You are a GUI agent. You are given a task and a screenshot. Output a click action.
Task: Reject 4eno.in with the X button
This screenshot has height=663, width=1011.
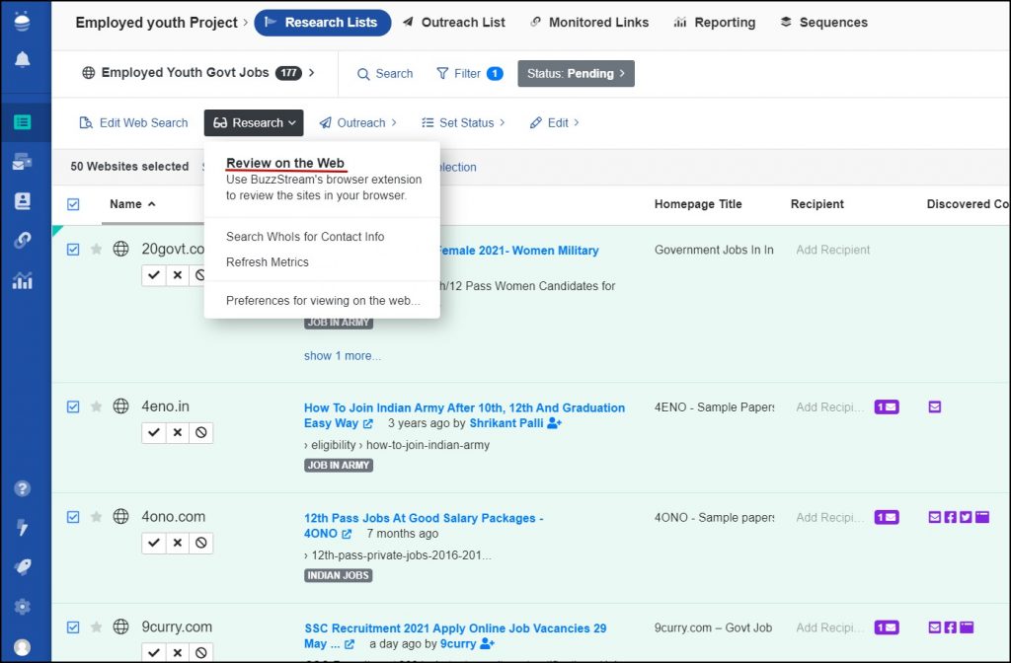pos(178,432)
